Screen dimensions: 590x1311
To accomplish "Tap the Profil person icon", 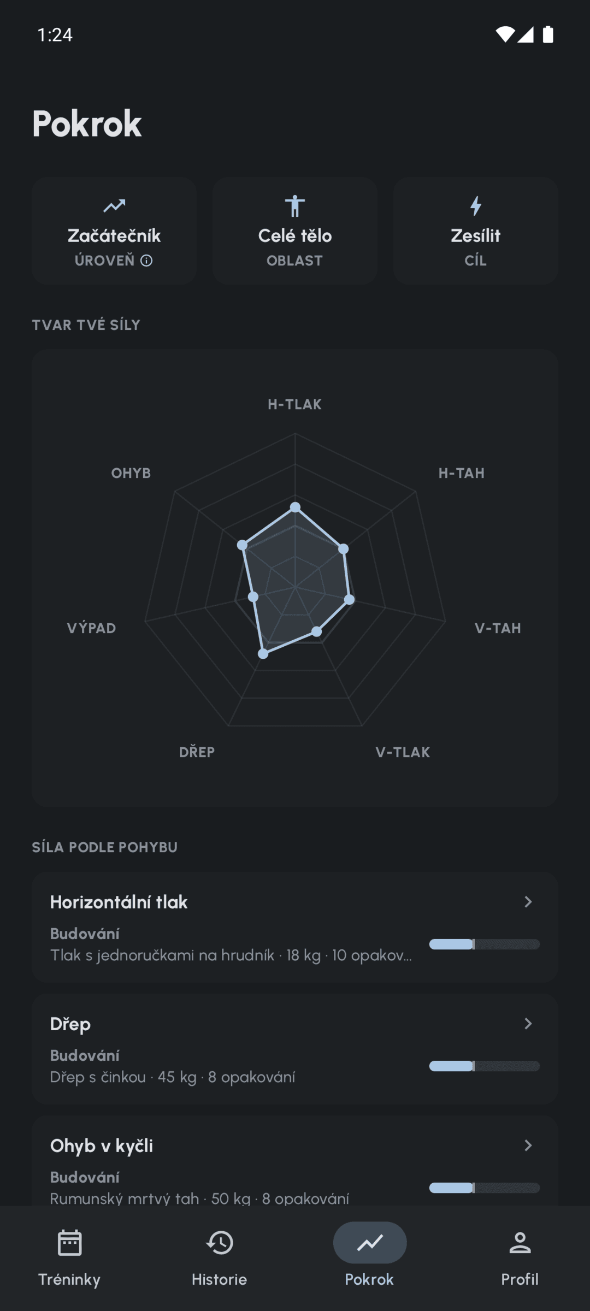I will point(520,1243).
